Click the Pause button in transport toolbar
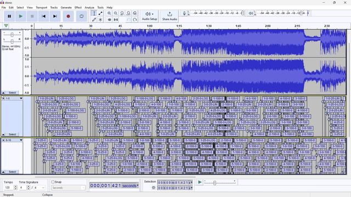Image resolution: width=351 pixels, height=197 pixels. [x=9, y=16]
